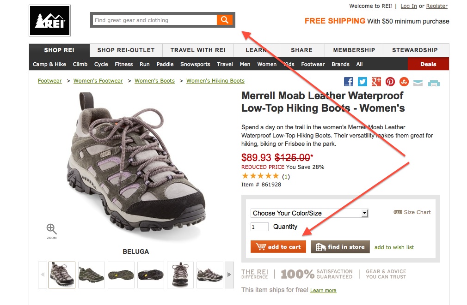
Task: Zoom the boot image with magnifier
Action: click(x=51, y=229)
